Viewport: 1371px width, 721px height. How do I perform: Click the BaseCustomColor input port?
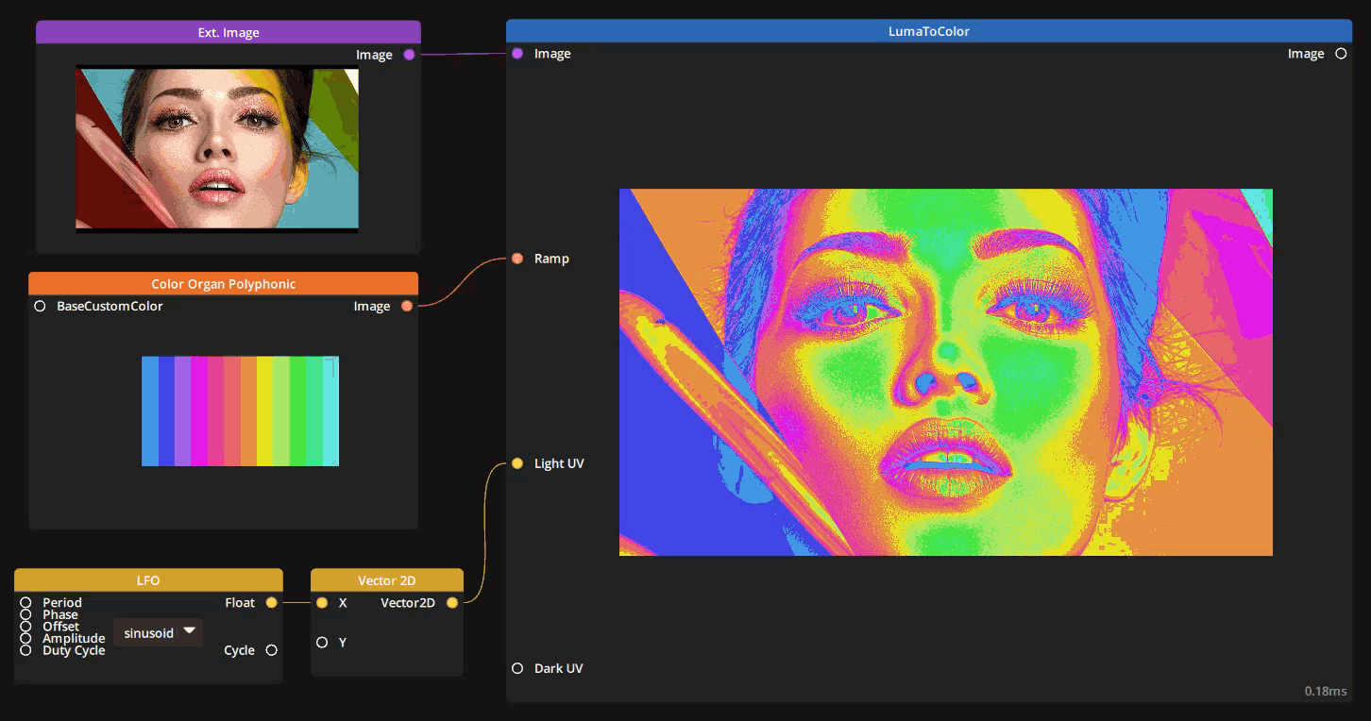pyautogui.click(x=40, y=306)
